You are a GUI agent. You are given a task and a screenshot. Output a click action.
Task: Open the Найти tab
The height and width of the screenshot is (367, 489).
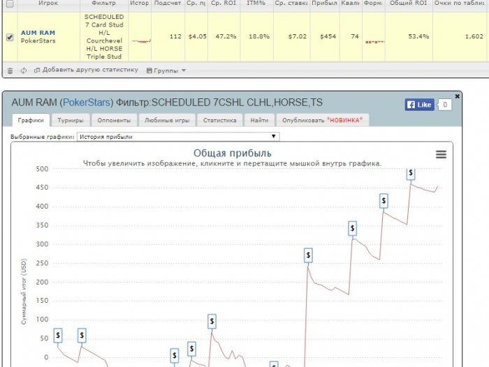pos(259,120)
